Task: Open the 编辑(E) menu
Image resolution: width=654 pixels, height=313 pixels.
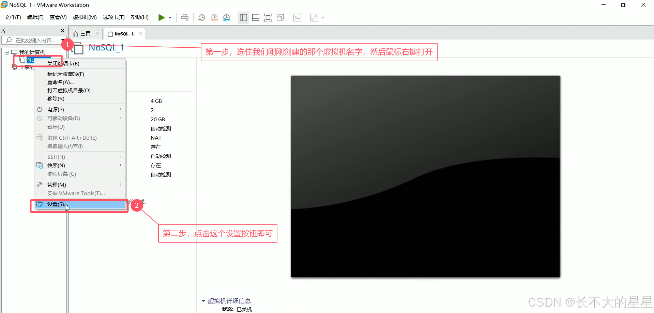Action: [x=35, y=17]
